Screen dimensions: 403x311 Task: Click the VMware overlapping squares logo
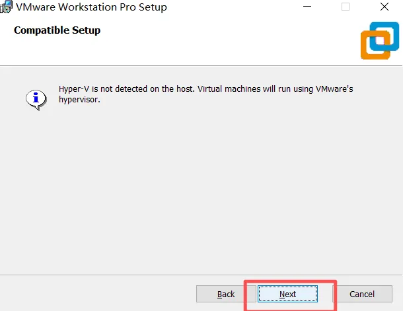click(380, 40)
